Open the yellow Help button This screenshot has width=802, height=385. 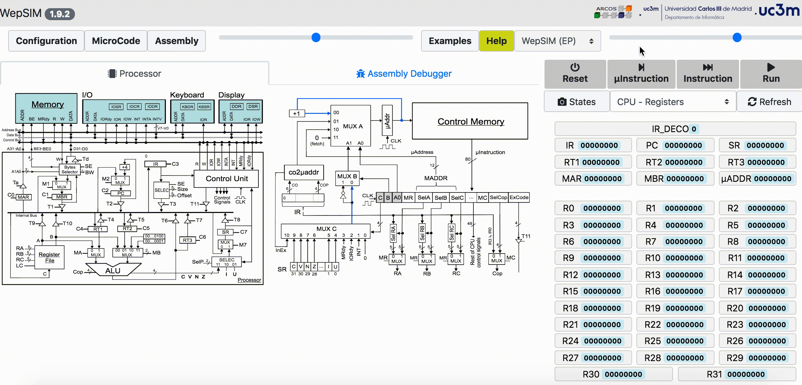coord(496,41)
